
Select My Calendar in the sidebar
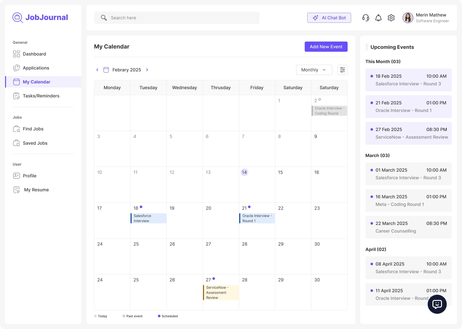pos(43,82)
